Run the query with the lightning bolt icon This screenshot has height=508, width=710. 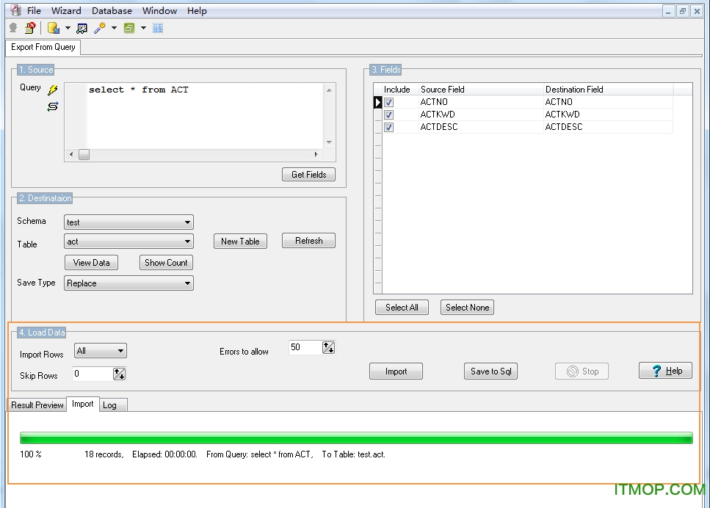tap(53, 89)
